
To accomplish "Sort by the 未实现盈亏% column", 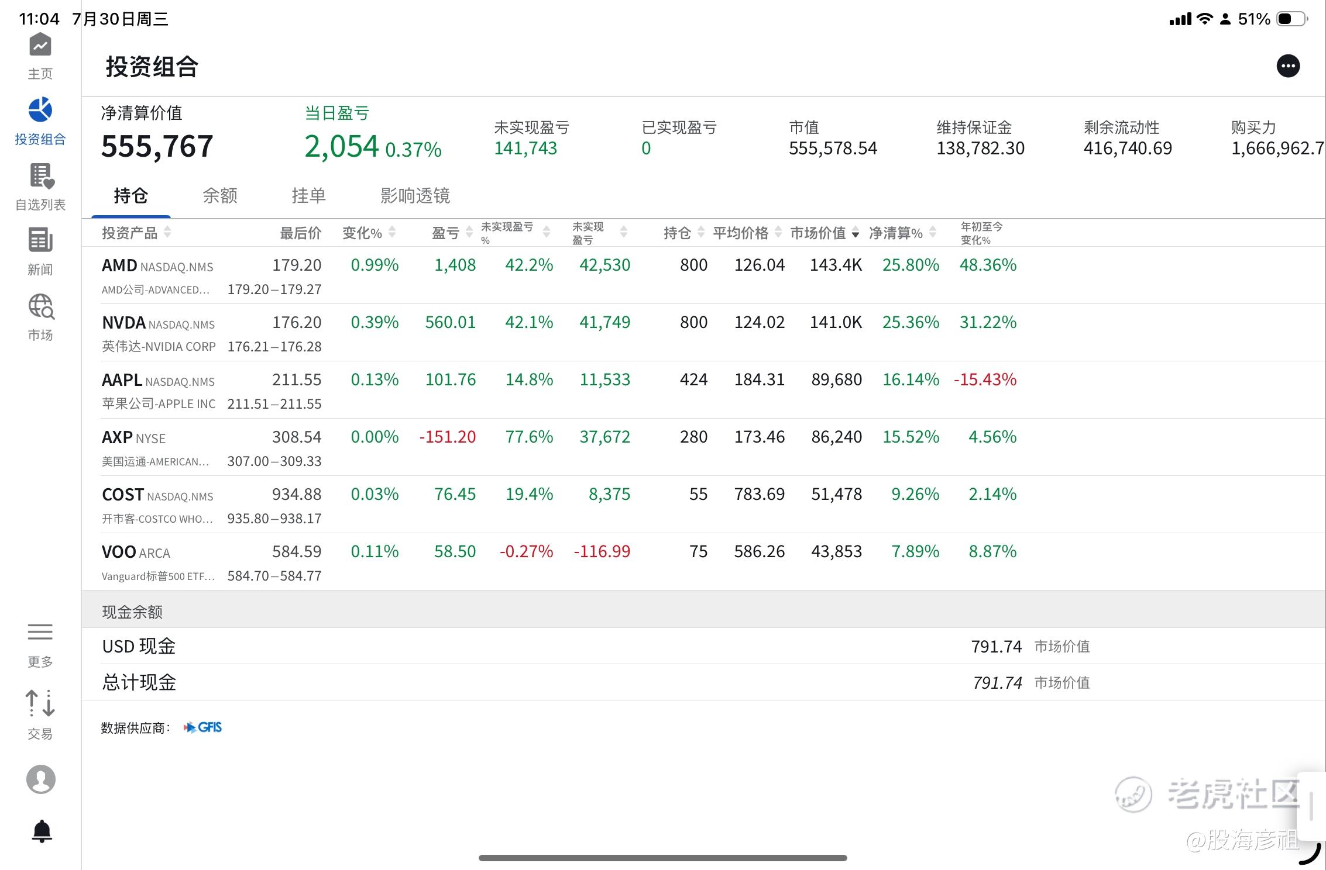I will (515, 233).
